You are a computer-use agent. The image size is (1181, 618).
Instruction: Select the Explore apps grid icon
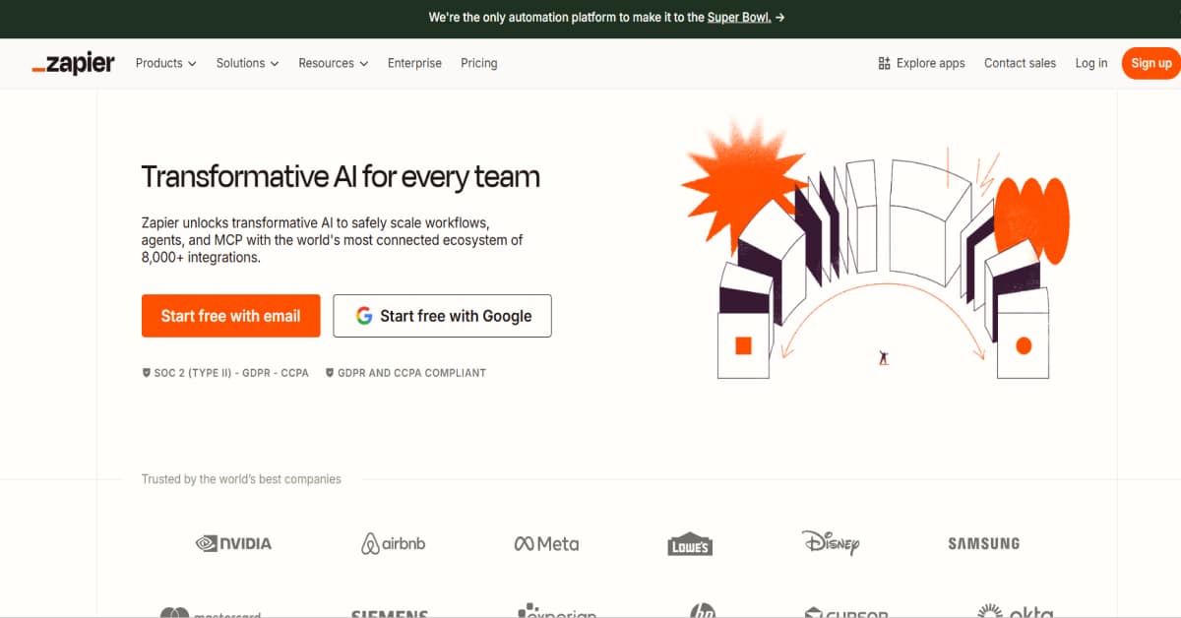(x=883, y=62)
